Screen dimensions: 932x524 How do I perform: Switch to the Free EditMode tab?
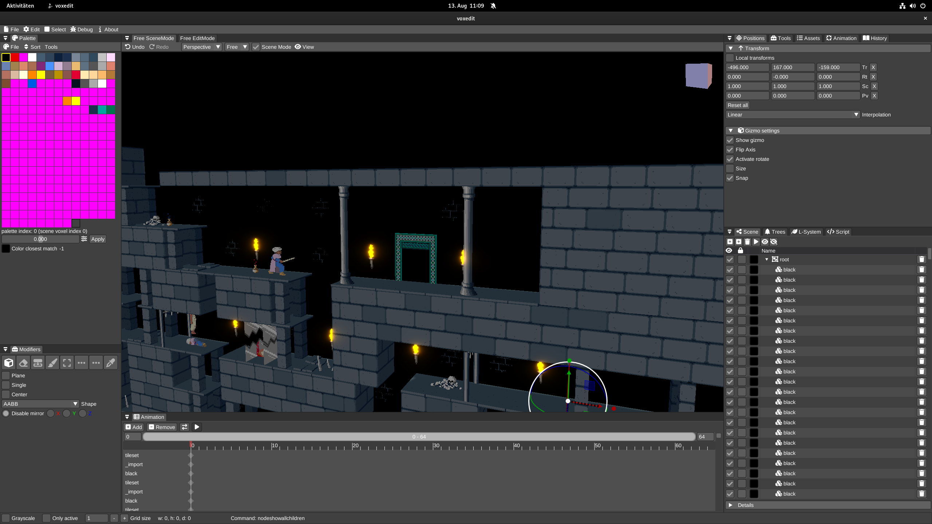click(x=197, y=38)
